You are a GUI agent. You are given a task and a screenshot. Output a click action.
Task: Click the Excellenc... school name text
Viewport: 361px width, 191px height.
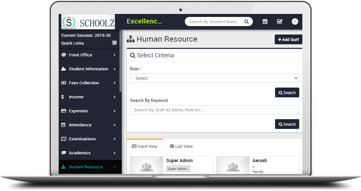[144, 21]
